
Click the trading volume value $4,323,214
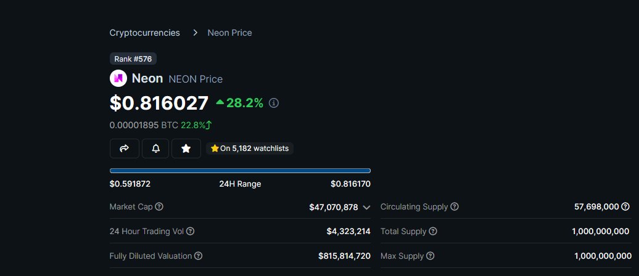coord(348,231)
